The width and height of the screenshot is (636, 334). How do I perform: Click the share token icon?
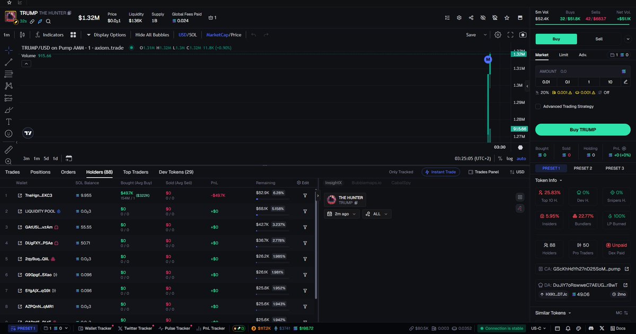471,17
